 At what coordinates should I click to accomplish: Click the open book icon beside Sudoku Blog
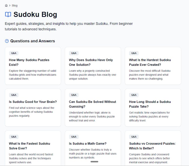point(8,14)
